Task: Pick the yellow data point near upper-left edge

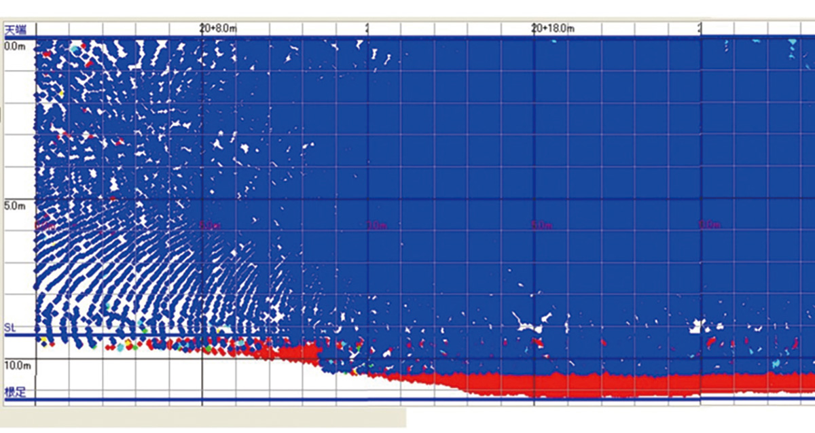Action: pyautogui.click(x=60, y=93)
